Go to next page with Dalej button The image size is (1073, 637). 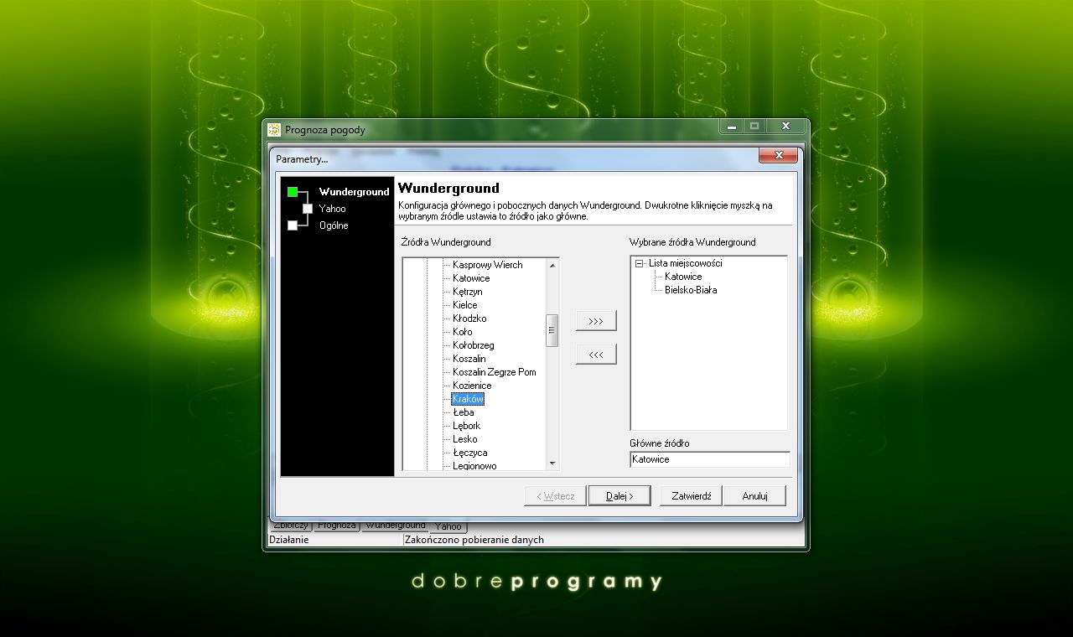pos(619,496)
